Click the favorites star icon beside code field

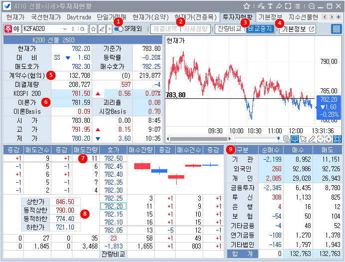(x=93, y=29)
